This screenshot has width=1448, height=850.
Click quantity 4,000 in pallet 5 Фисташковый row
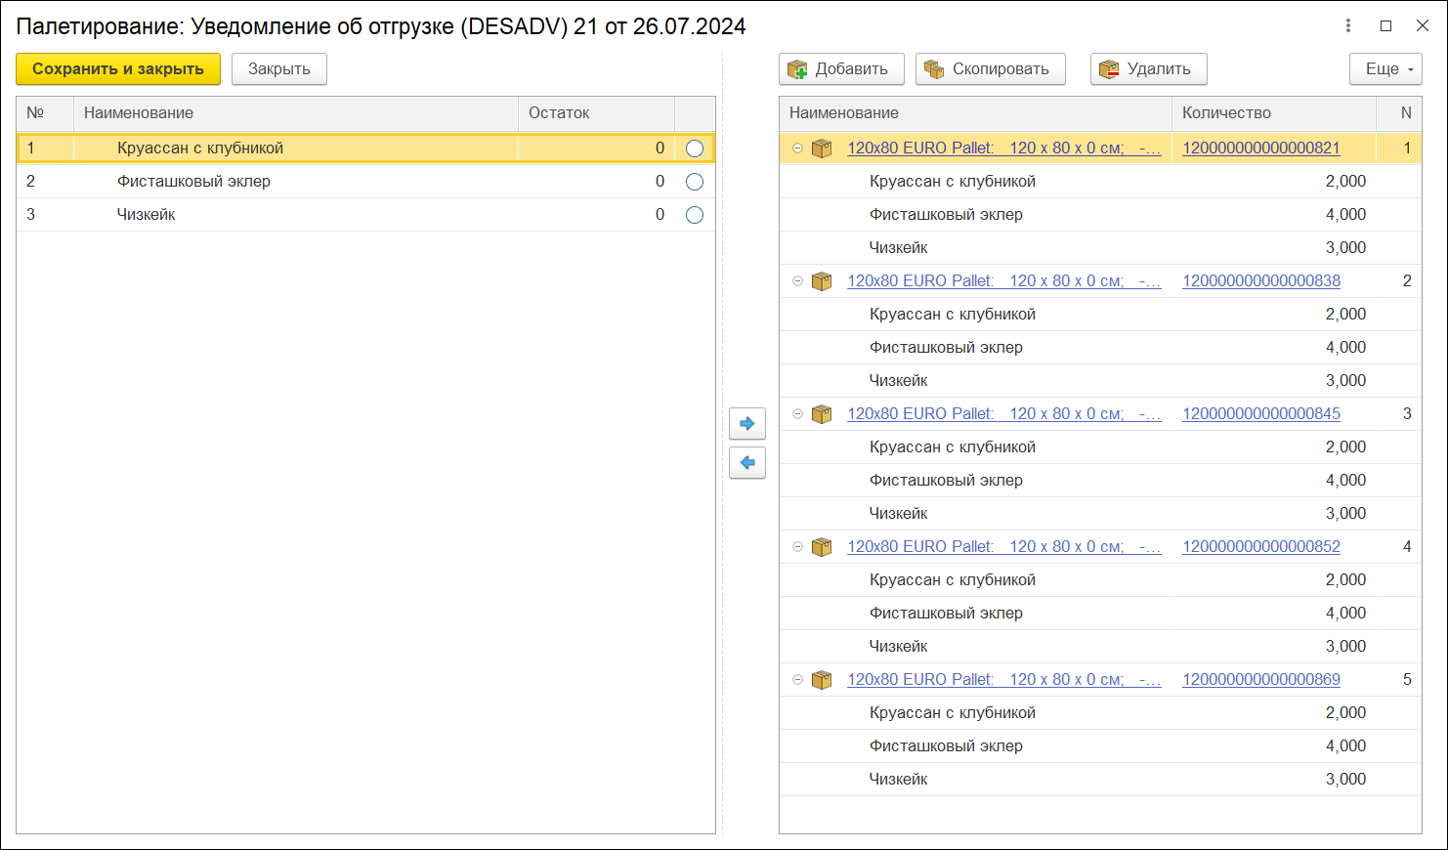pos(1345,746)
